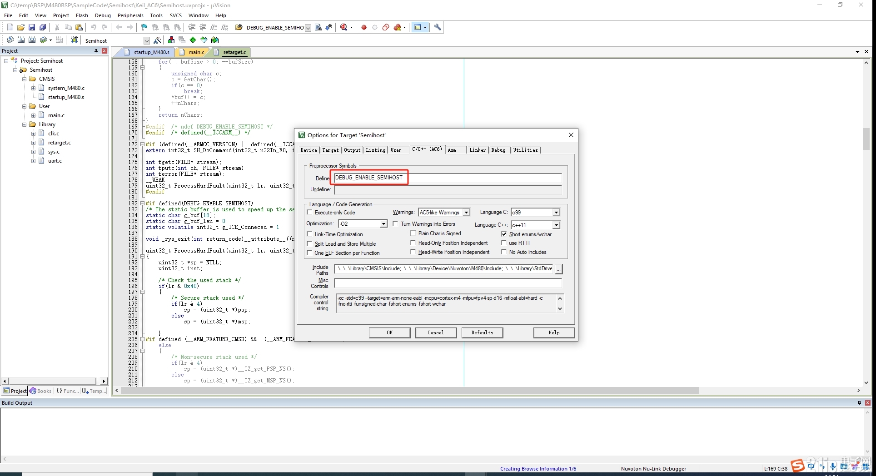Confirm options with OK button
This screenshot has height=476, width=876.
[389, 332]
